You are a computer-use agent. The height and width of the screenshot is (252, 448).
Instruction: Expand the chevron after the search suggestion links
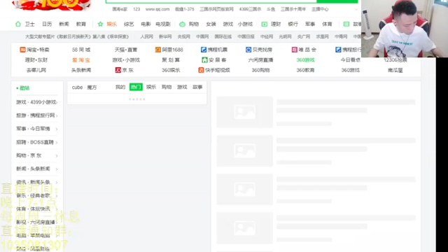click(x=356, y=9)
